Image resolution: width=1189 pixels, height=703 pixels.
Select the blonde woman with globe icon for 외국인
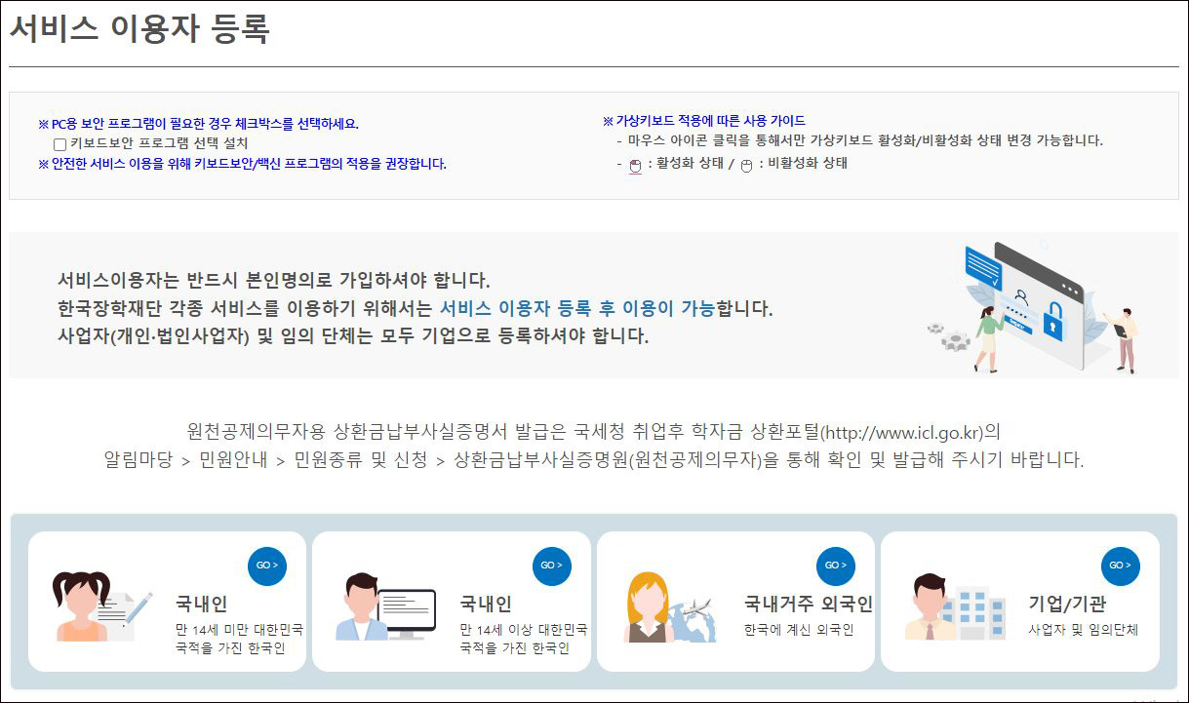coord(670,607)
